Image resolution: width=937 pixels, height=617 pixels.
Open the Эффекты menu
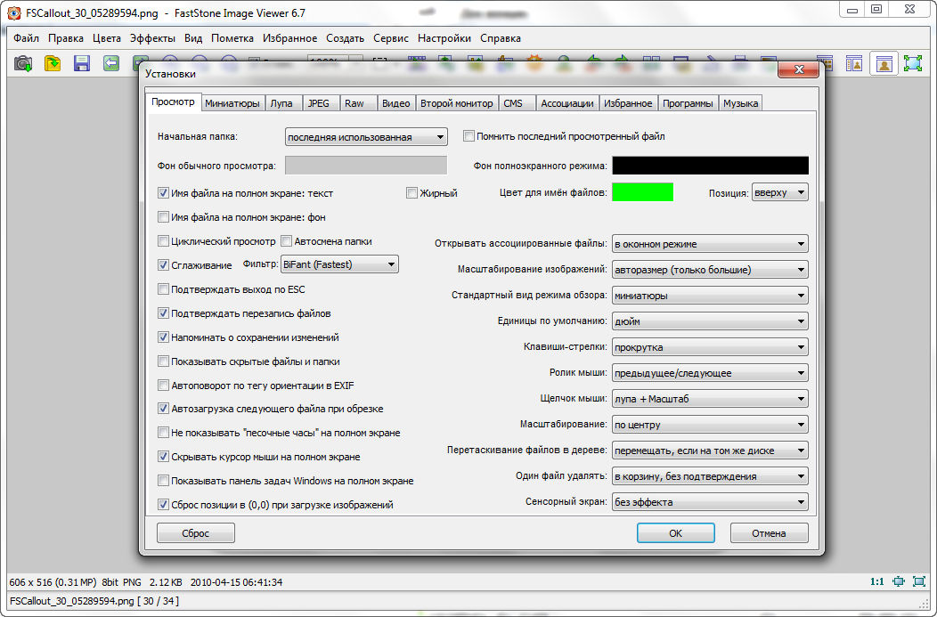(x=152, y=38)
